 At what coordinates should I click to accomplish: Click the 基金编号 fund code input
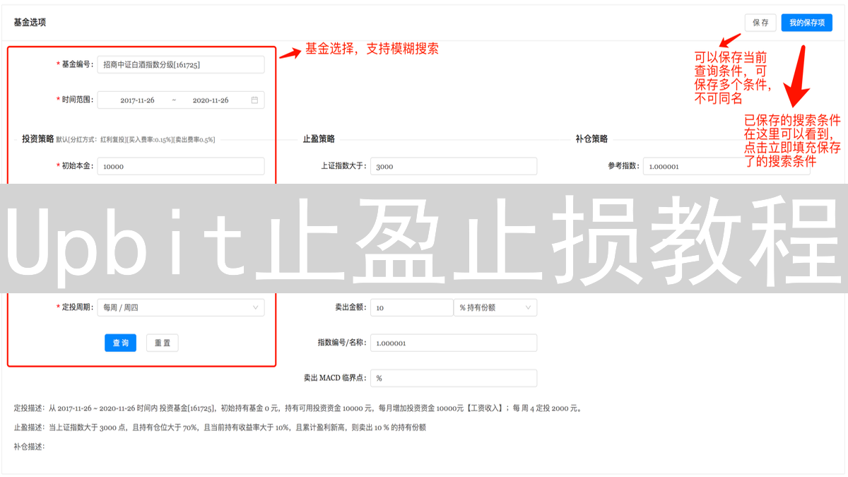[x=181, y=64]
